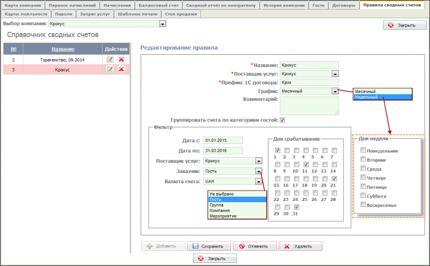Open the Выбор компании dropdown
This screenshot has height=266, width=430.
pyautogui.click(x=162, y=24)
